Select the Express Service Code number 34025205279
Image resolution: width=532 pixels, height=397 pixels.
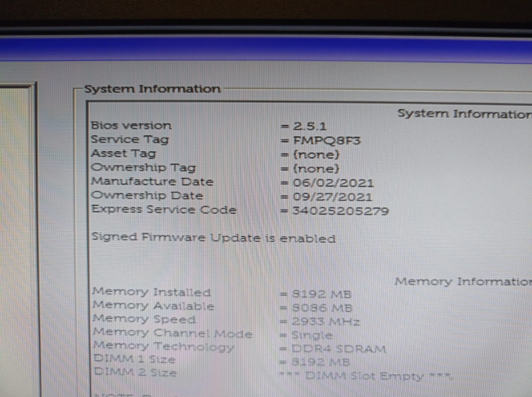pos(340,211)
